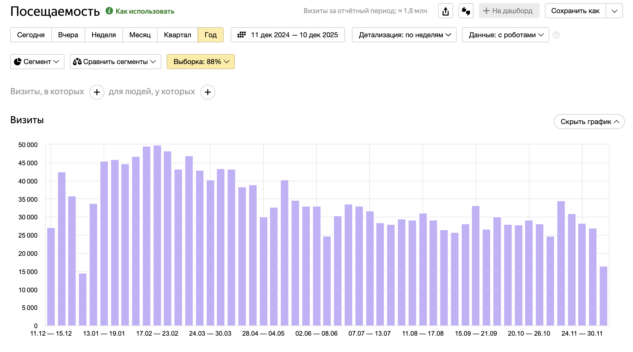
Task: Open Сравнить сегменты dropdown
Action: pos(115,62)
